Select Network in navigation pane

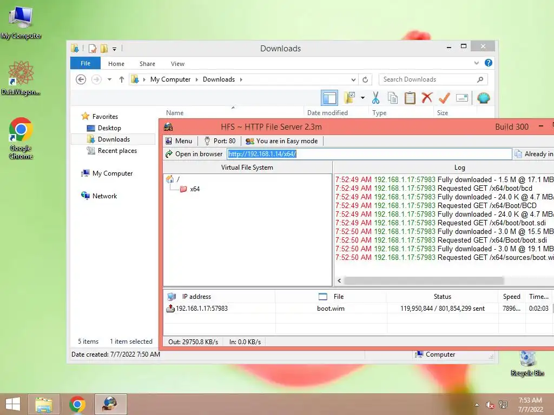point(104,196)
